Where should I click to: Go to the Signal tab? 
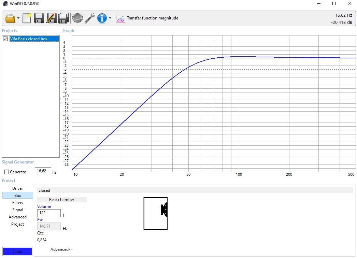17,210
